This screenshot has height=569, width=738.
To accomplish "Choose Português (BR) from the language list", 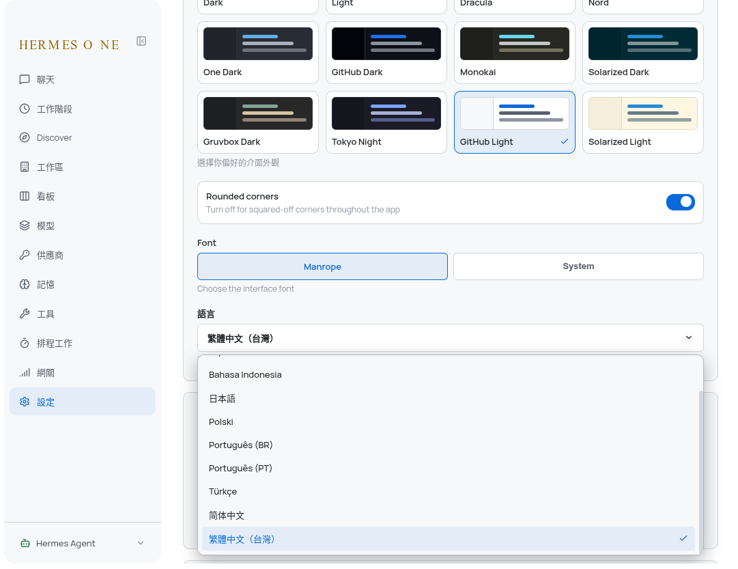I will [x=448, y=445].
